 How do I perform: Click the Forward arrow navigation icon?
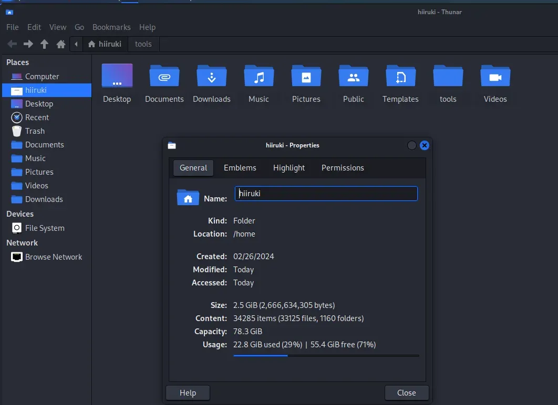[28, 44]
